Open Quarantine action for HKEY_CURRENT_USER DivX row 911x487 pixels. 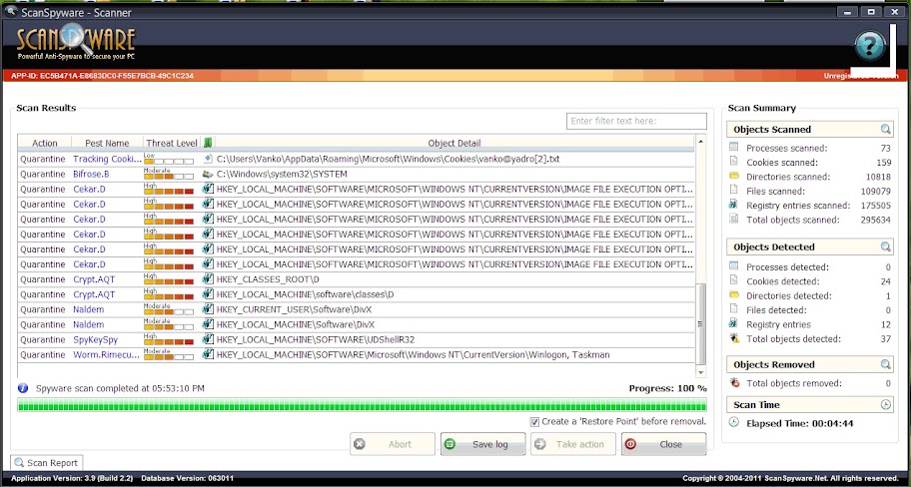(42, 309)
